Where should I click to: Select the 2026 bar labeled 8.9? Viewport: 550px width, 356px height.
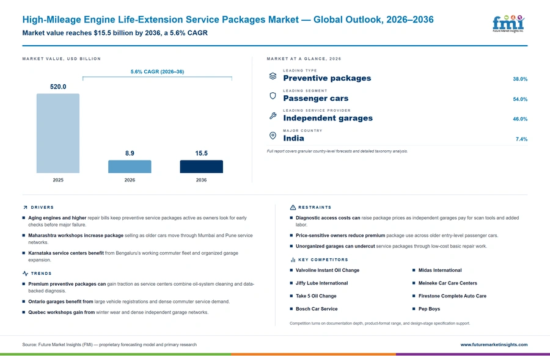tap(130, 167)
